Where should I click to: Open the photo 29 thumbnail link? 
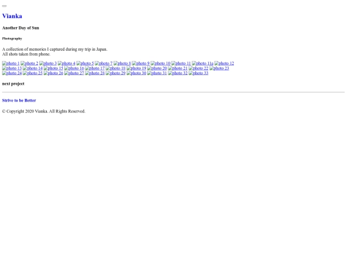(116, 73)
